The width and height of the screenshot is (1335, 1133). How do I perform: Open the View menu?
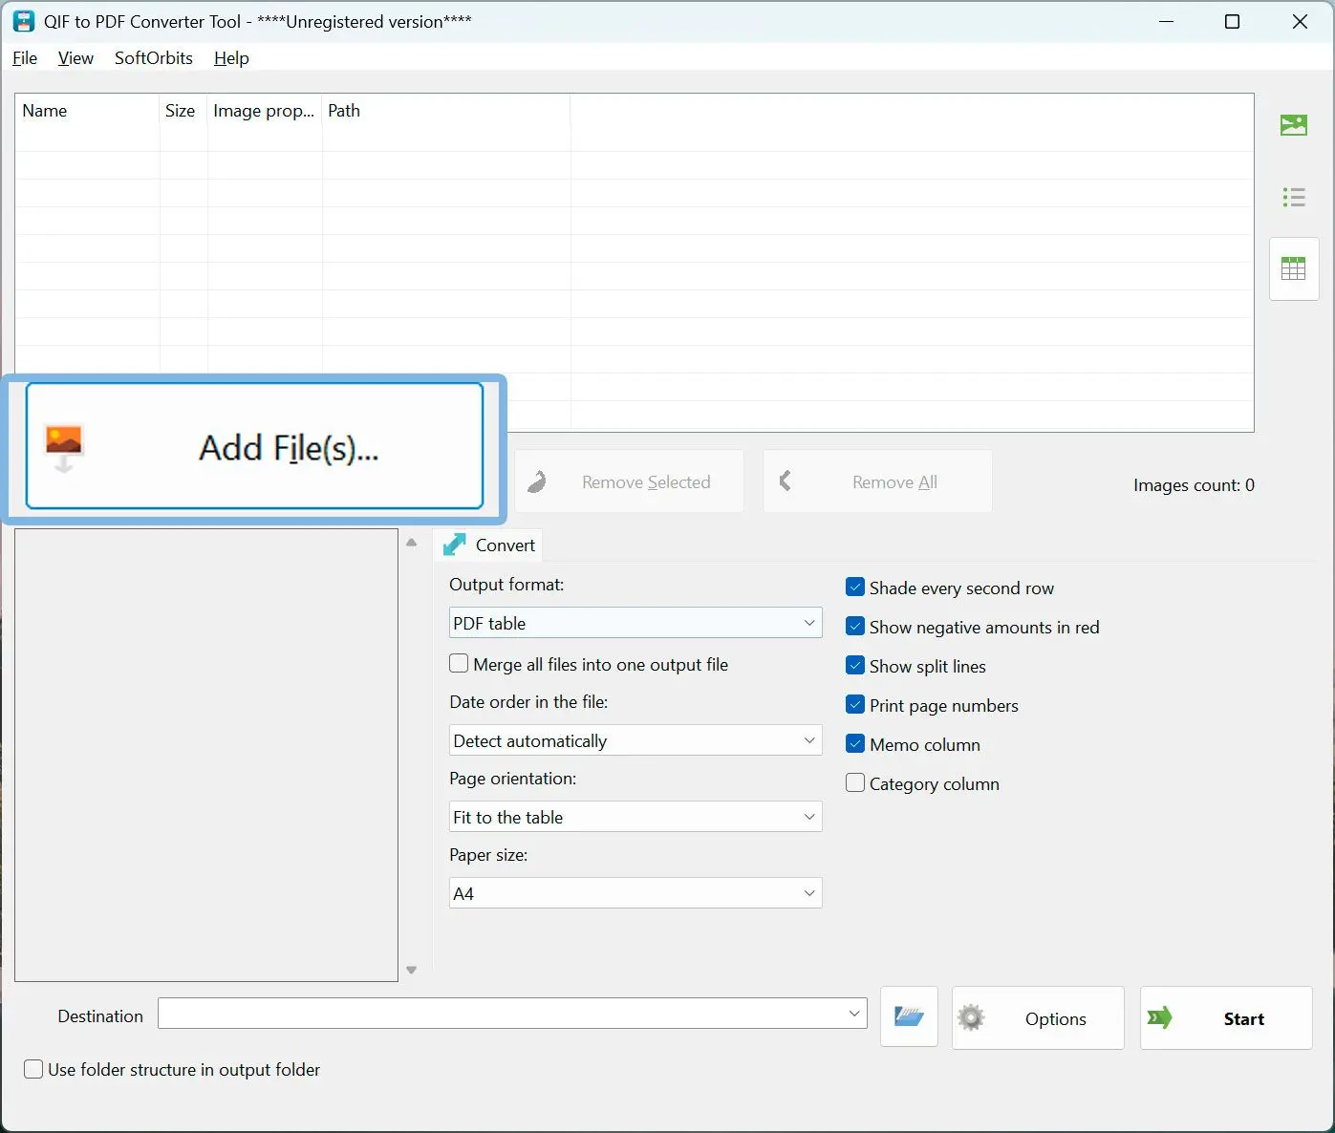tap(75, 58)
